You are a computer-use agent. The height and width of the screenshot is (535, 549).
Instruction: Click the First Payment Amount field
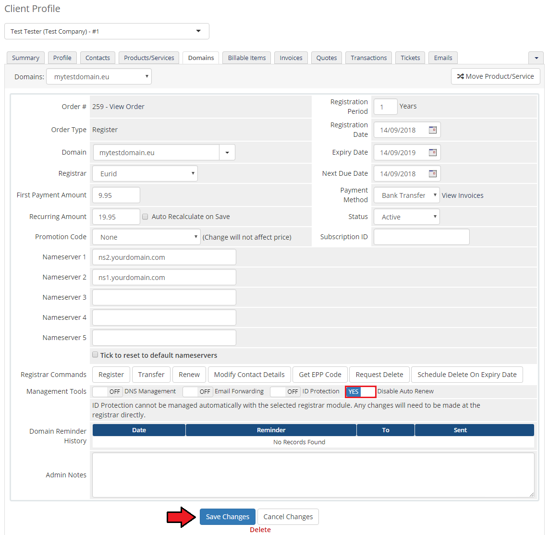click(x=116, y=195)
